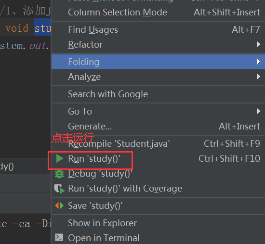
Task: Choose Find Usages from context menu
Action: 158,30
